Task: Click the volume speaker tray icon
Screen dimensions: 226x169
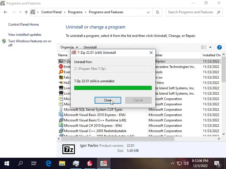Action: click(186, 163)
